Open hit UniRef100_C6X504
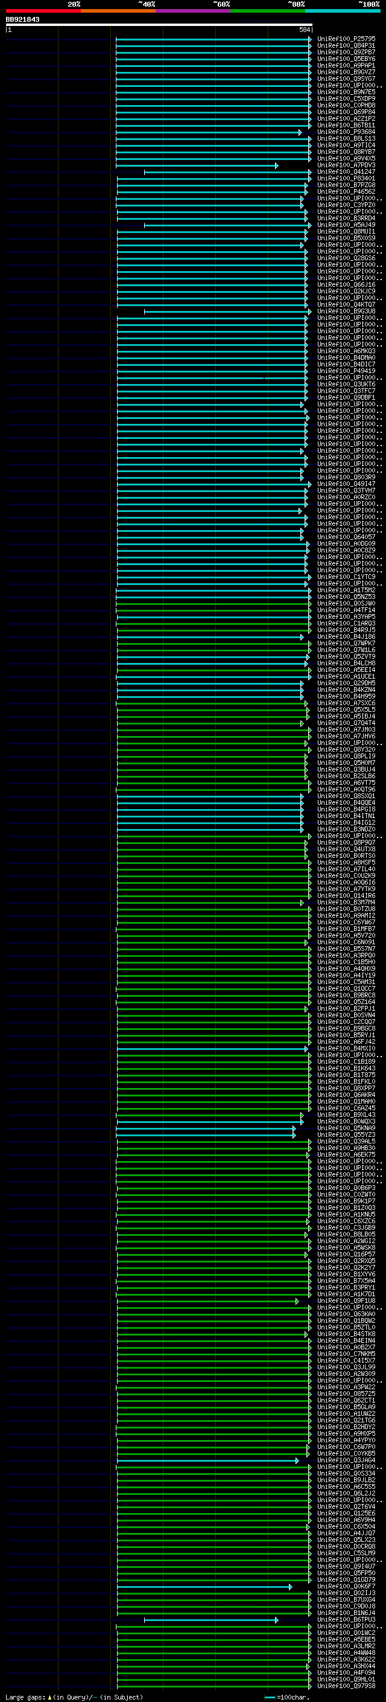The image size is (386, 1702). [x=346, y=1526]
